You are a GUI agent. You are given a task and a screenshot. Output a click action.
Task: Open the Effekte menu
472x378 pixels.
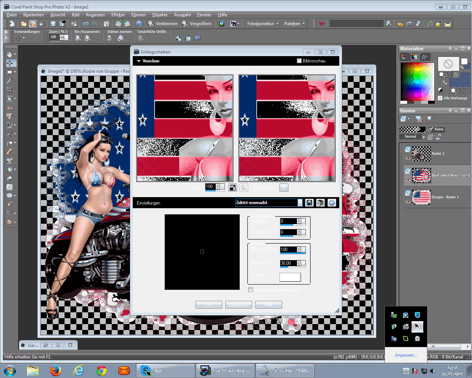pos(118,15)
